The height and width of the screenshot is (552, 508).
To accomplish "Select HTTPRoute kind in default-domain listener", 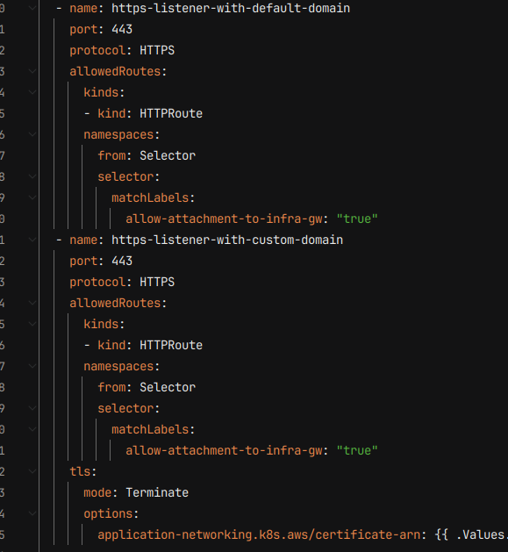I will pyautogui.click(x=171, y=114).
